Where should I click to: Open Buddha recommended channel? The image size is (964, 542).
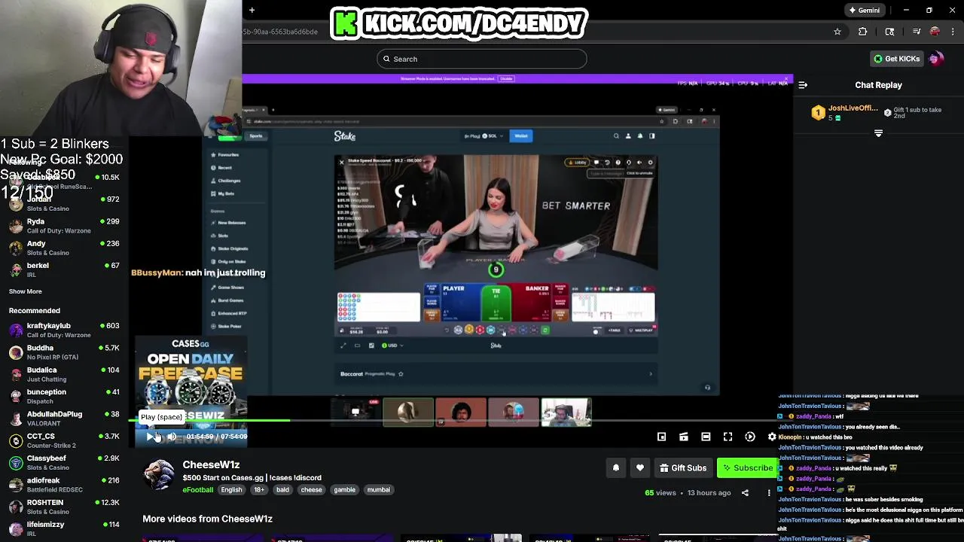click(64, 352)
